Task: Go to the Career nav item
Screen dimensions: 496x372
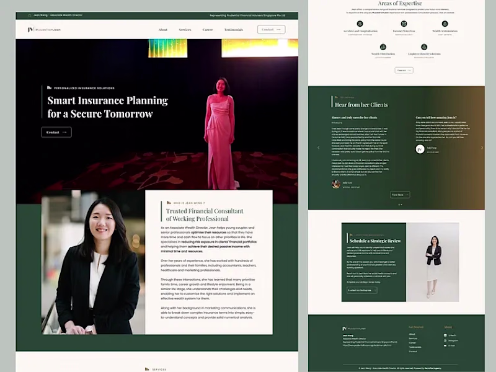Action: click(208, 30)
